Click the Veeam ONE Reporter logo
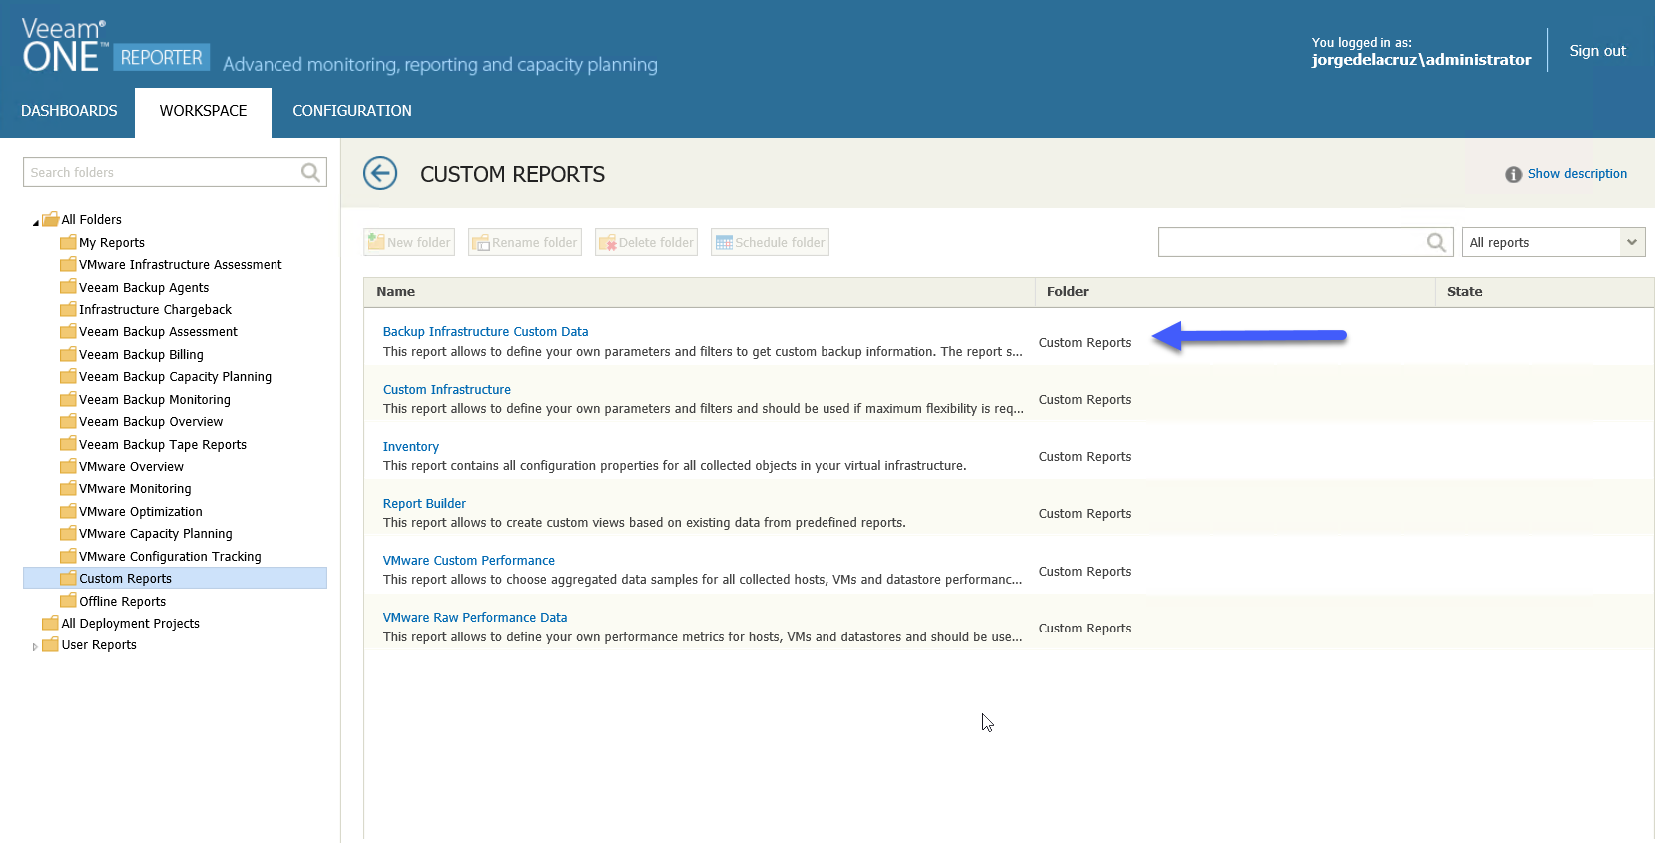The width and height of the screenshot is (1655, 843). click(x=114, y=46)
